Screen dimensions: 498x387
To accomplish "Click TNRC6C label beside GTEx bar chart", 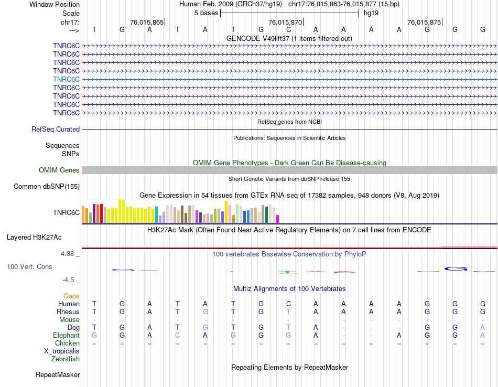I will click(x=66, y=212).
